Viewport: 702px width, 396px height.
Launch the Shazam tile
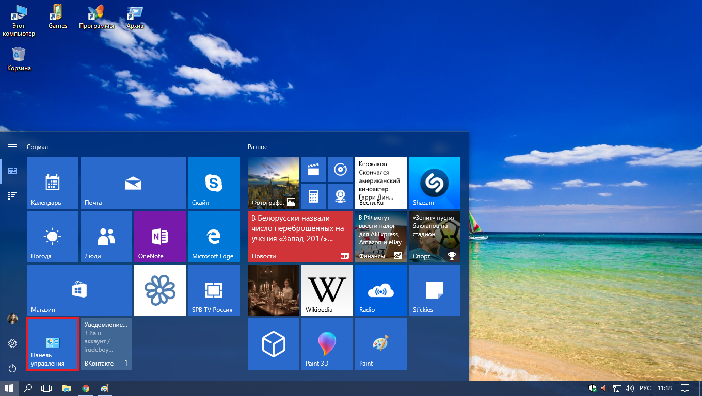(435, 183)
